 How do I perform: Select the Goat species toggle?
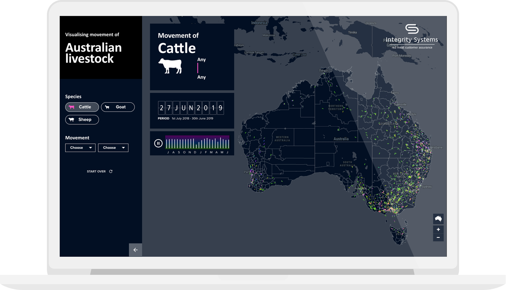pyautogui.click(x=118, y=107)
